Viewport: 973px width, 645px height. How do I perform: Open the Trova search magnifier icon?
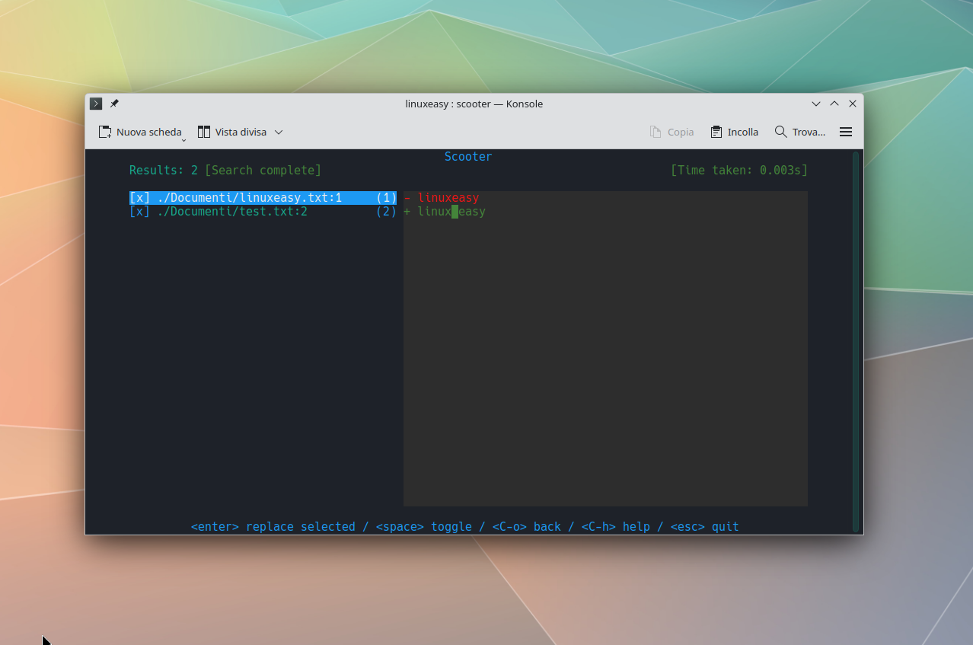tap(780, 132)
